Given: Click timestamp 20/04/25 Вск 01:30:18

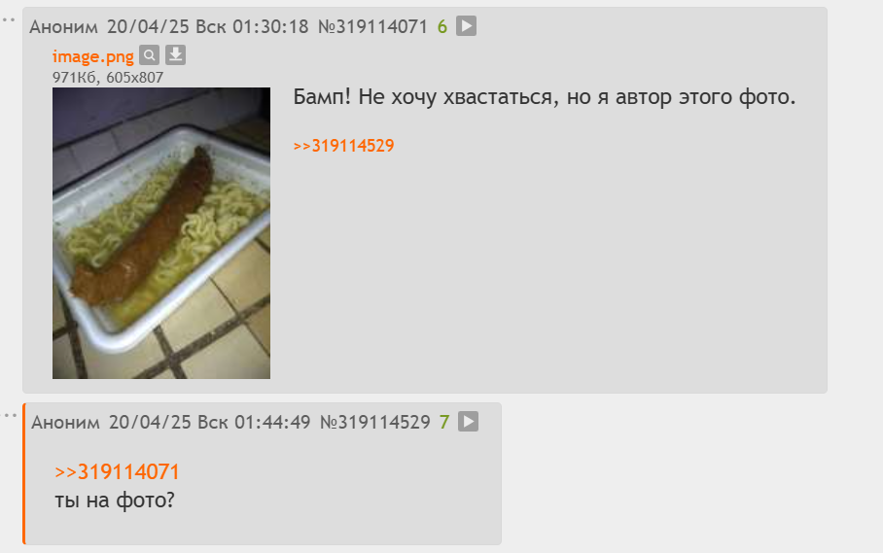Looking at the screenshot, I should click(x=208, y=26).
